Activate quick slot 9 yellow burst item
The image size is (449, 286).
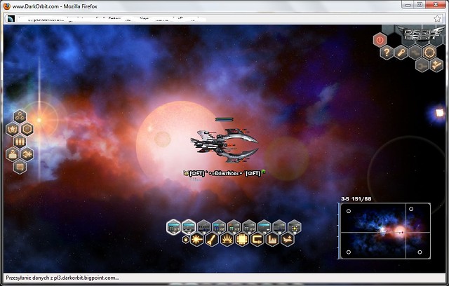click(x=295, y=227)
